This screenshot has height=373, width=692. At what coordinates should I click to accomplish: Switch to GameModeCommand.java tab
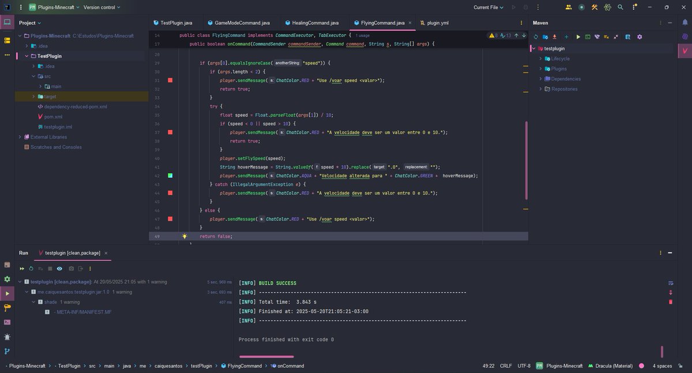(x=238, y=23)
